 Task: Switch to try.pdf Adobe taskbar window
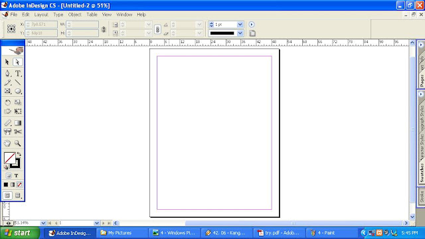[279, 233]
